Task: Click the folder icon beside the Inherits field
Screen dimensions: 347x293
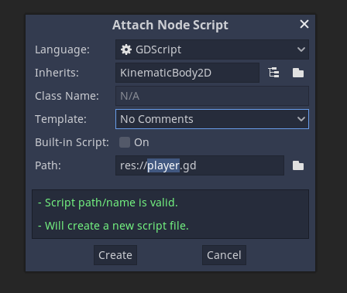Action: coord(298,73)
